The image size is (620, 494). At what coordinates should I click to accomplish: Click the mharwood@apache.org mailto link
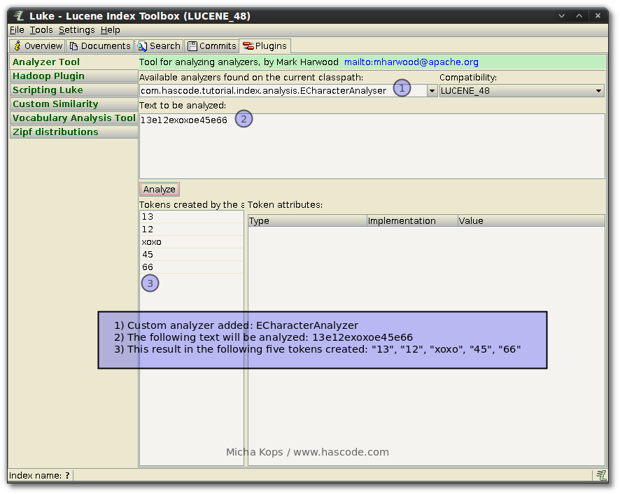tap(411, 62)
